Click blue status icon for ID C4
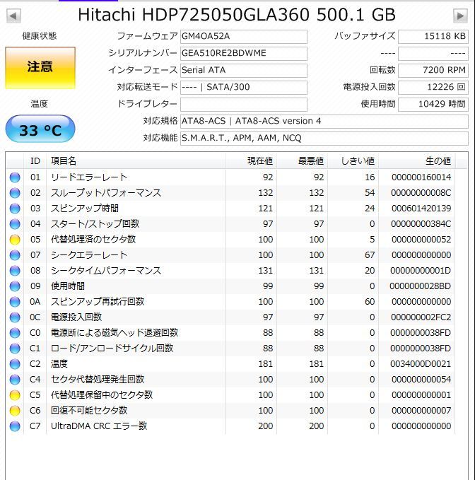 tap(15, 380)
